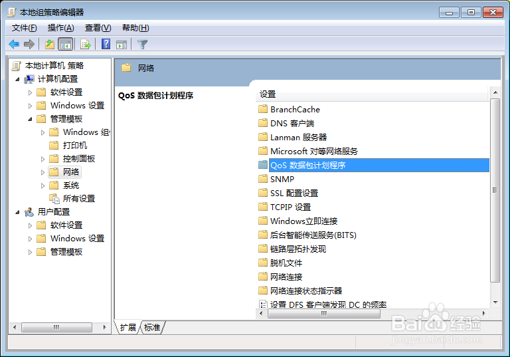The height and width of the screenshot is (357, 510).
Task: Switch to the 扩展 tab
Action: [127, 327]
